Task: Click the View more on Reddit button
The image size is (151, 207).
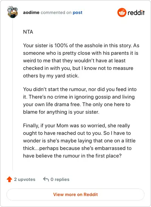Action: pos(75,195)
